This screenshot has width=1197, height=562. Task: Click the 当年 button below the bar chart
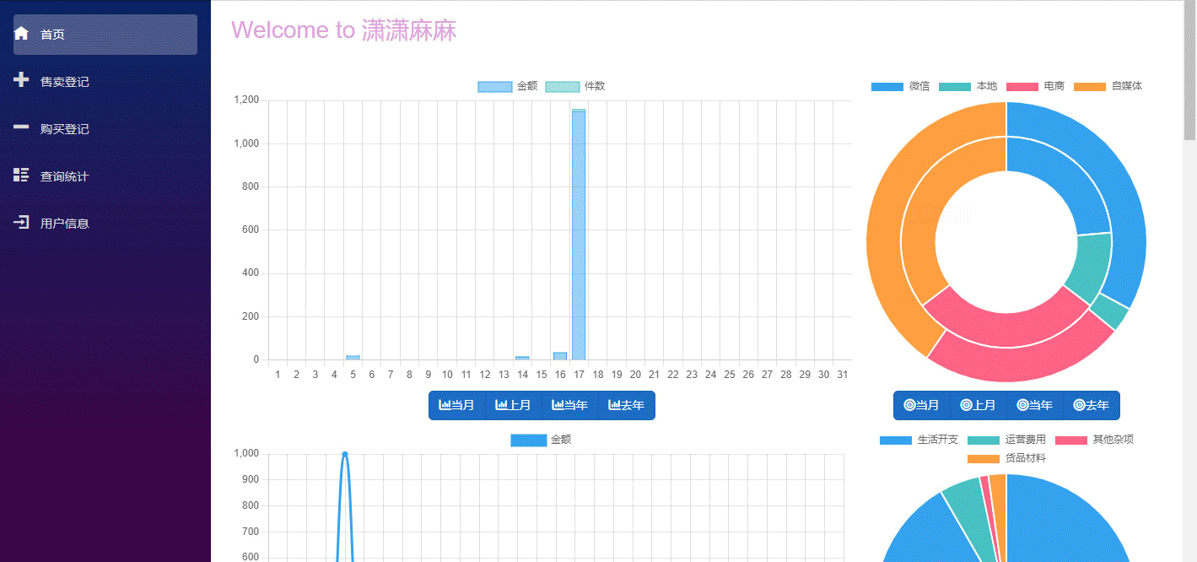569,405
